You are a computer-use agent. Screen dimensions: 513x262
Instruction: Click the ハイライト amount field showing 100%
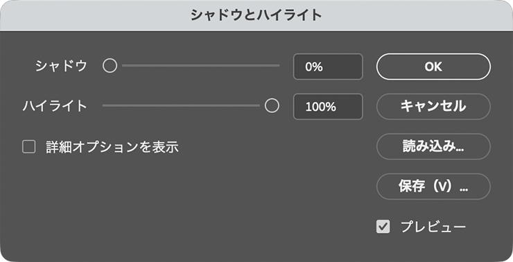(328, 107)
